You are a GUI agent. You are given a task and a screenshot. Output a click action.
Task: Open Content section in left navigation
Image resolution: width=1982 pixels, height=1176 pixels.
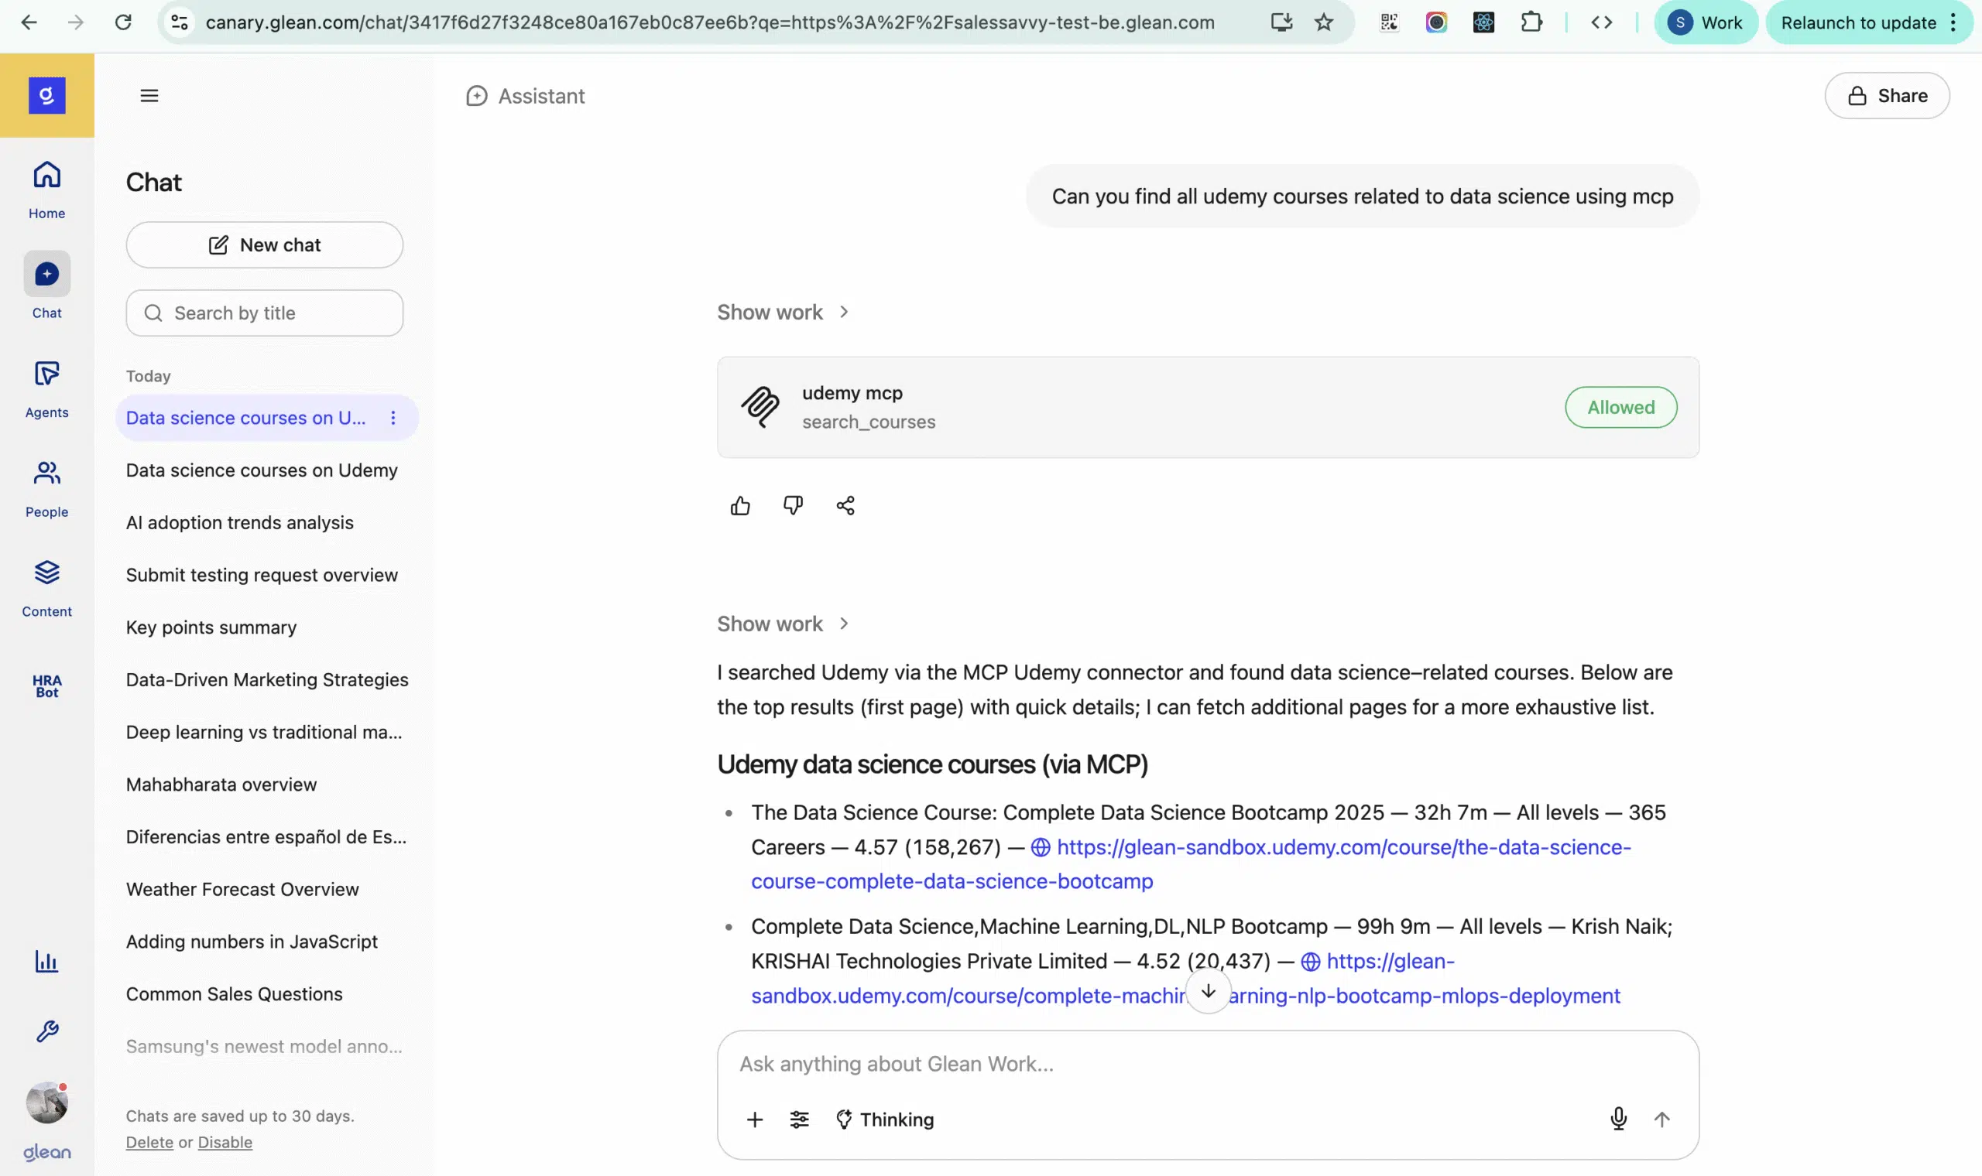click(x=46, y=588)
